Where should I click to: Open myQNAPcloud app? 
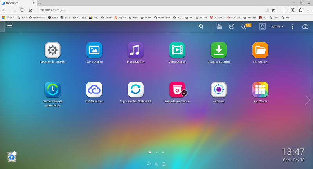[x=94, y=90]
